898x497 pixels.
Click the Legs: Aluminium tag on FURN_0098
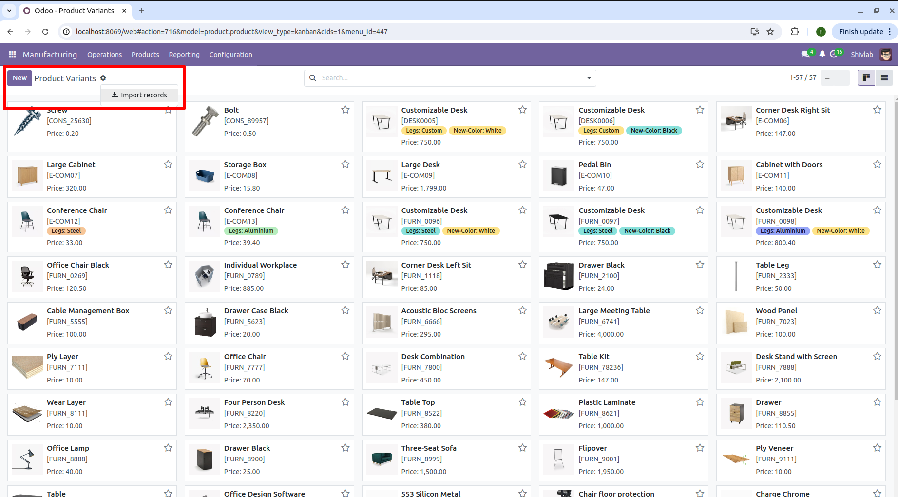pyautogui.click(x=783, y=231)
